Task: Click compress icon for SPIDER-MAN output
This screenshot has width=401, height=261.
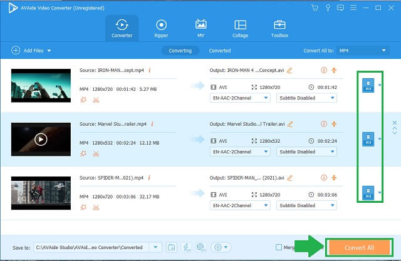Action: point(334,178)
